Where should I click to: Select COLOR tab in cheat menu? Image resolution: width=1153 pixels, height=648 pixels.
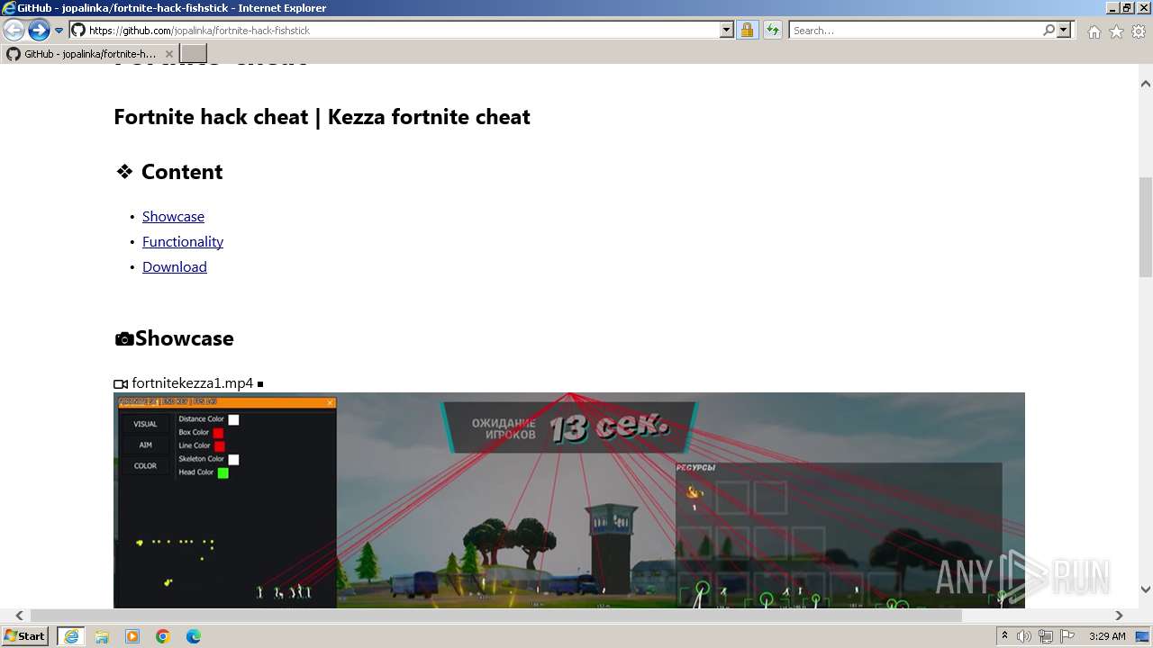pyautogui.click(x=145, y=465)
